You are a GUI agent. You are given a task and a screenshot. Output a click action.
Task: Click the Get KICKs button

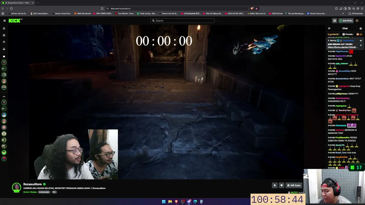coord(346,20)
